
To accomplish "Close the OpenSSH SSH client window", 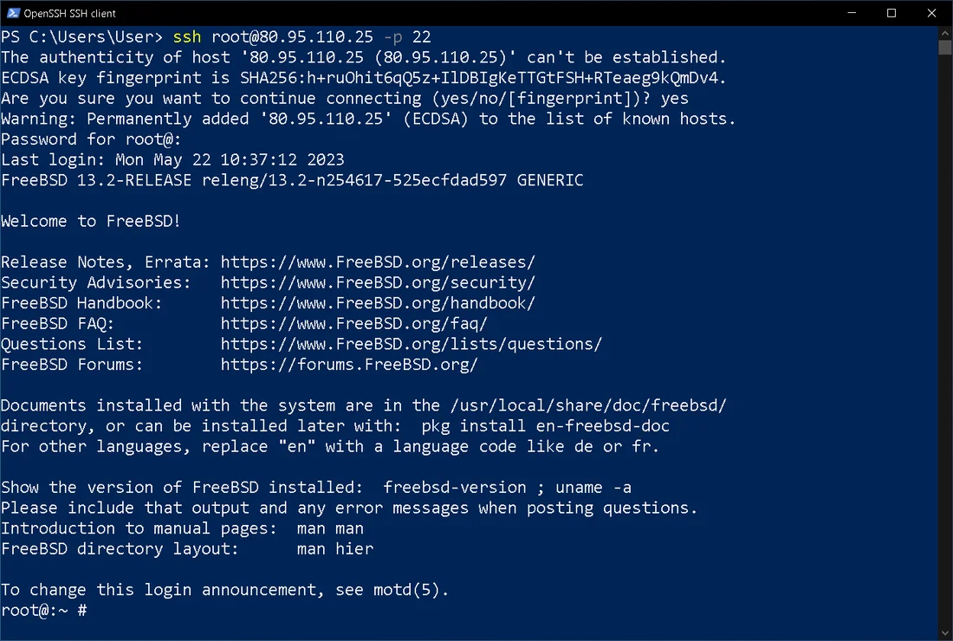I will [932, 13].
